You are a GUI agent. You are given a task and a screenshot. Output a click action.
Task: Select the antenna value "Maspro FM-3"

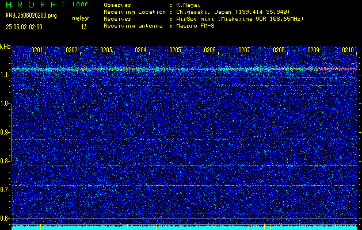tap(195, 26)
